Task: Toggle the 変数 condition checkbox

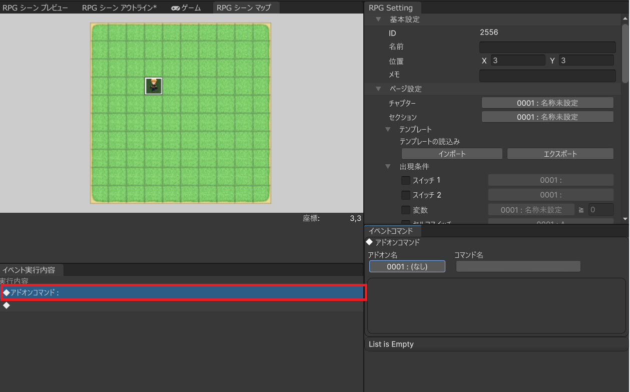Action: pos(406,210)
